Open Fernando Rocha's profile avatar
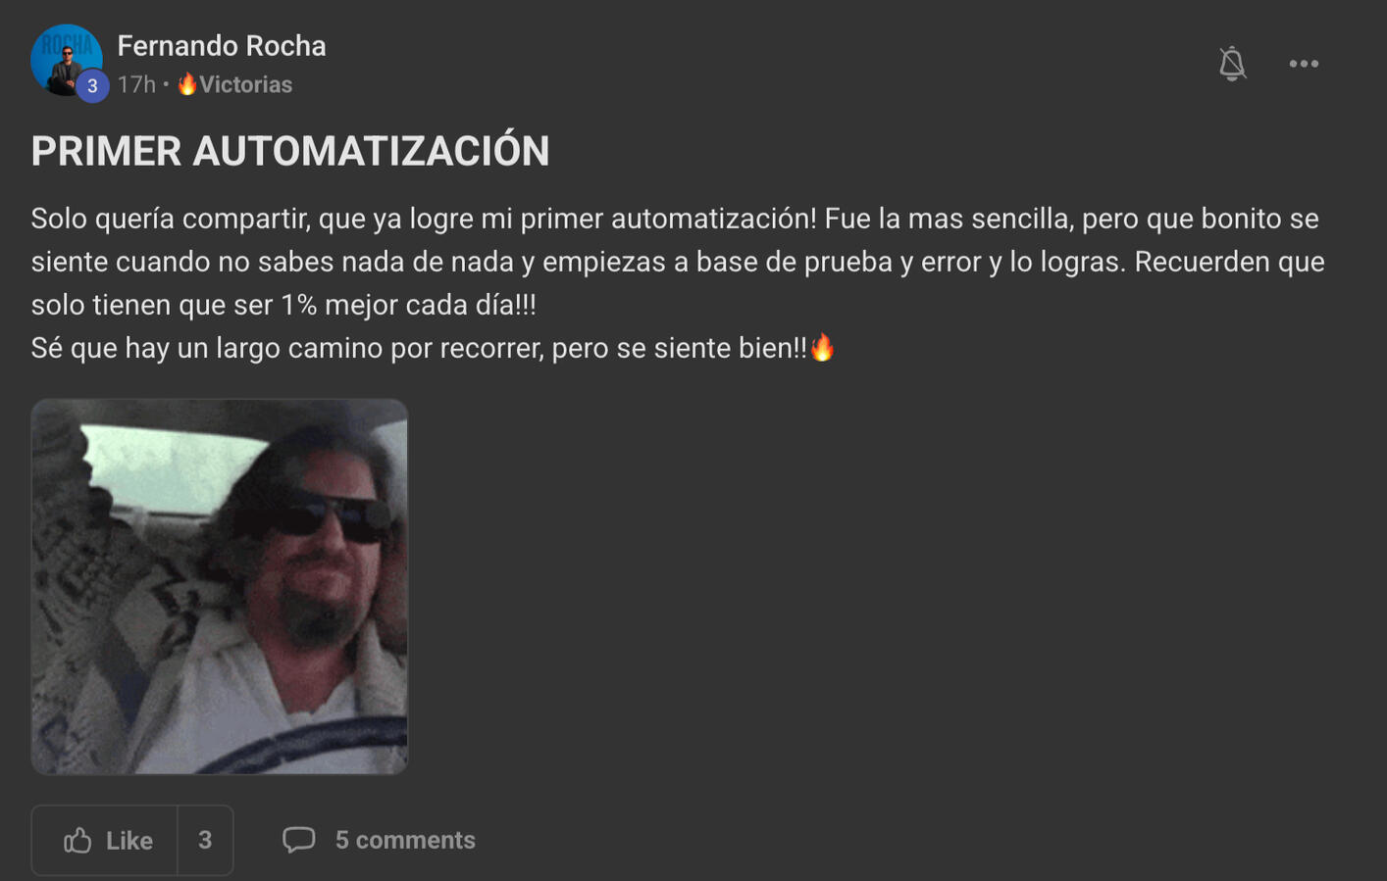Viewport: 1387px width, 881px height. coord(66,60)
